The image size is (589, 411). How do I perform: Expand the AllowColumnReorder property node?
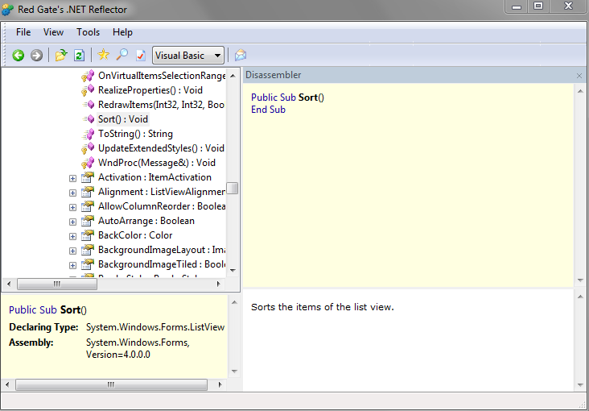tap(73, 207)
